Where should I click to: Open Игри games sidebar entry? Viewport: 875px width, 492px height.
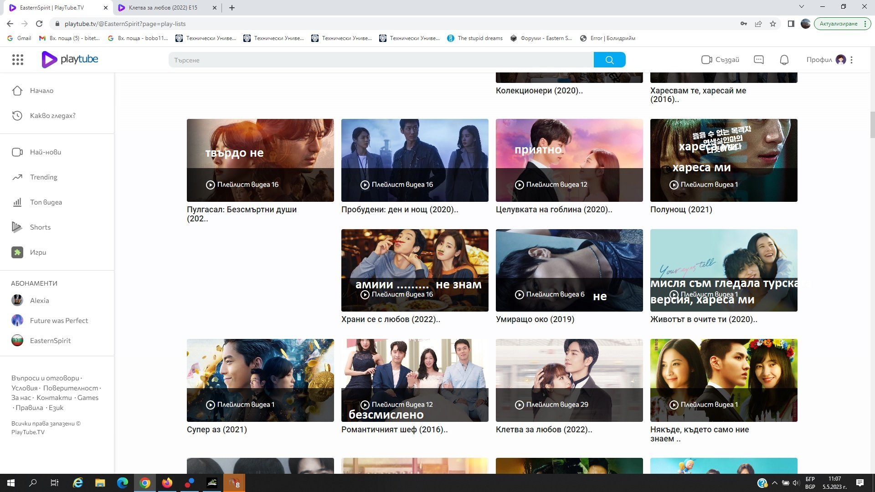tap(38, 252)
